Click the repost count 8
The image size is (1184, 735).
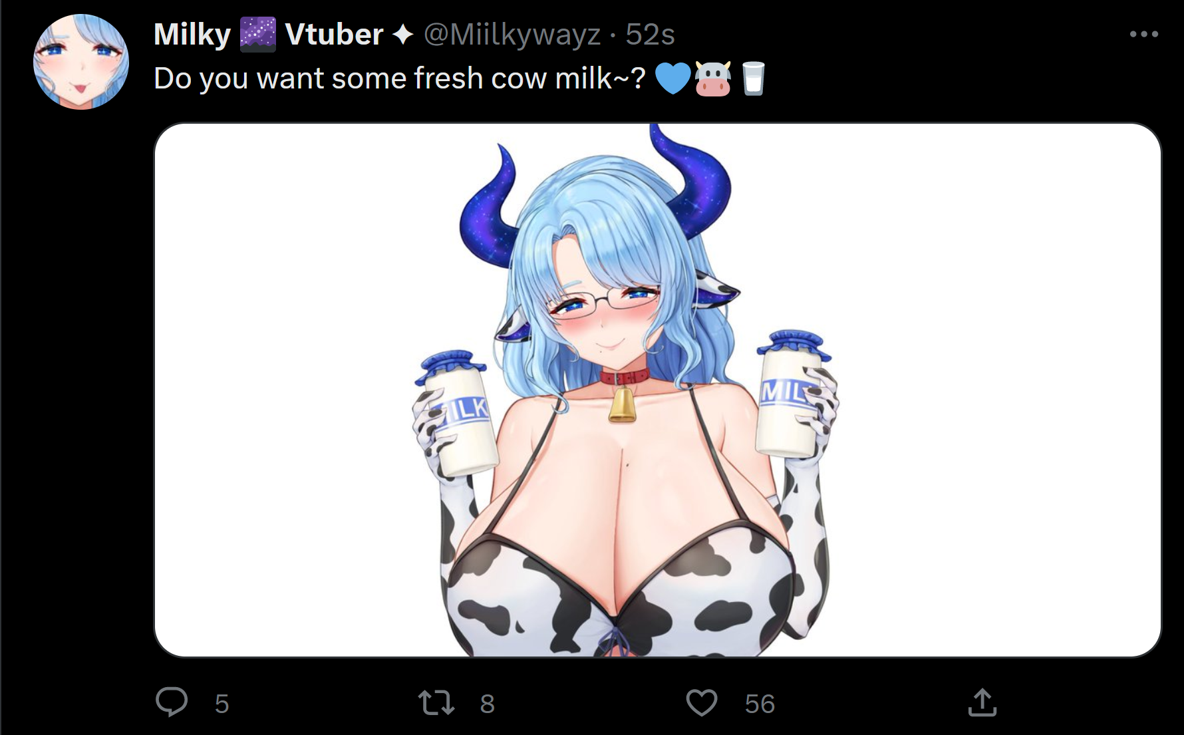coord(488,704)
